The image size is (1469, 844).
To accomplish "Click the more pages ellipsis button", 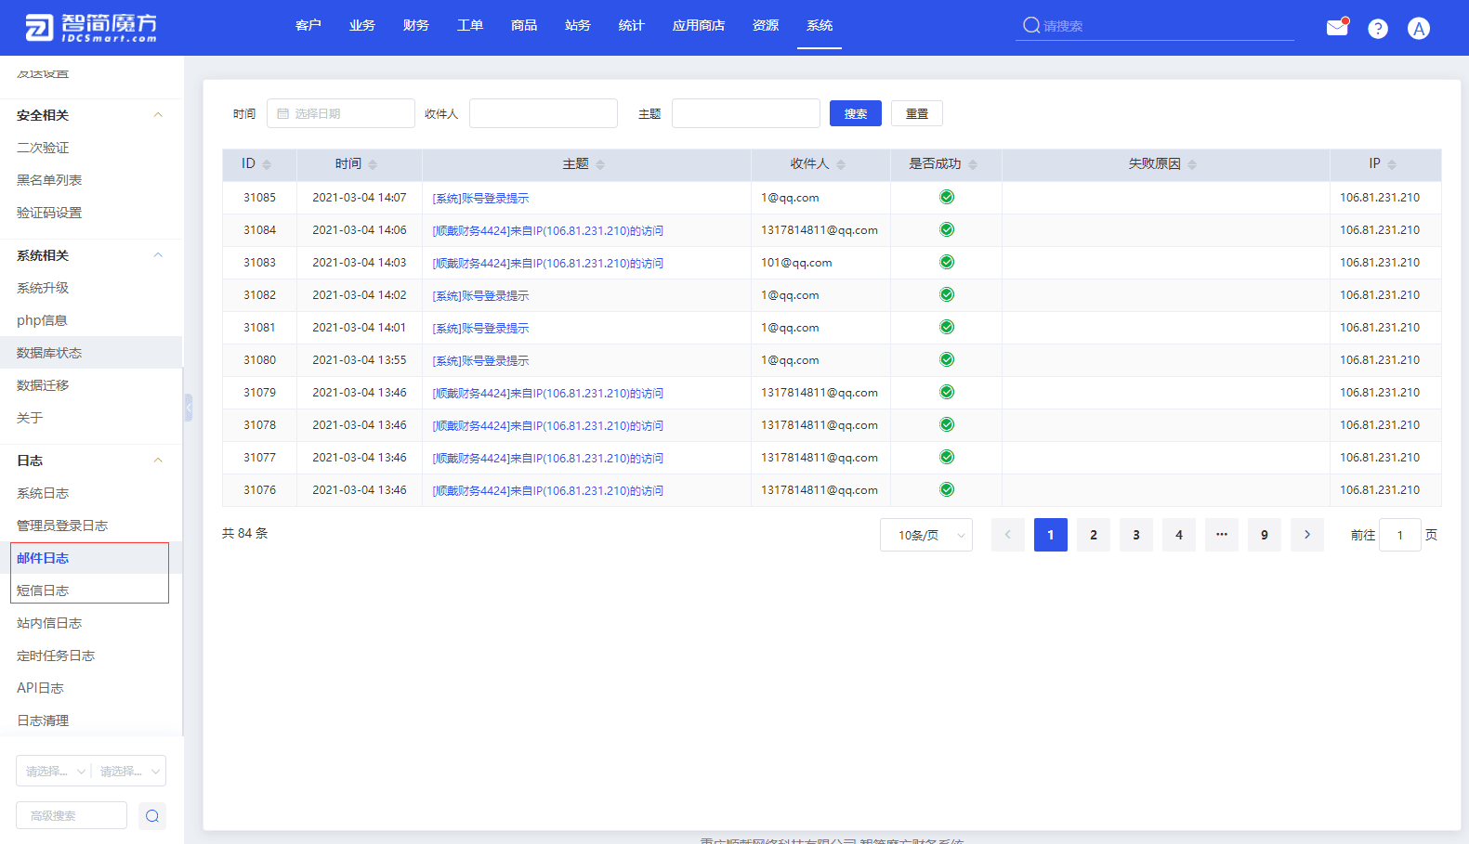I will click(x=1222, y=535).
